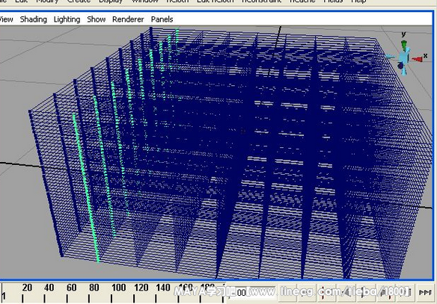437x304 pixels.
Task: Open the Lighting panel menu
Action: point(67,19)
